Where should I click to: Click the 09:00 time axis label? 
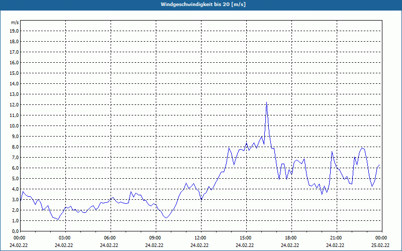click(156, 238)
